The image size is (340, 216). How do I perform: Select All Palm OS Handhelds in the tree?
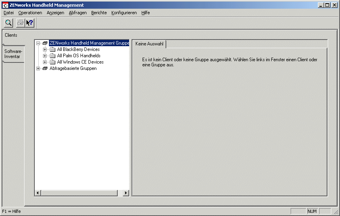click(79, 56)
